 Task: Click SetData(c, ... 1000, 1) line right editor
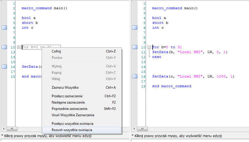(193, 76)
